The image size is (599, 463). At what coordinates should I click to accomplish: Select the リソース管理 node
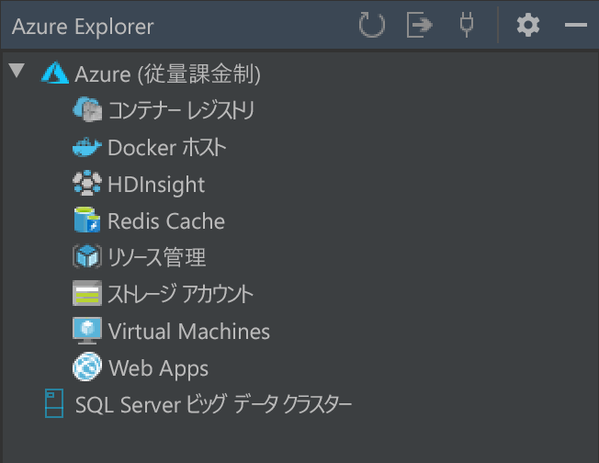tap(156, 257)
